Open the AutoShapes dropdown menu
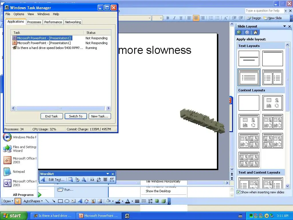Screen dimensions: 293x220 coord(33,201)
